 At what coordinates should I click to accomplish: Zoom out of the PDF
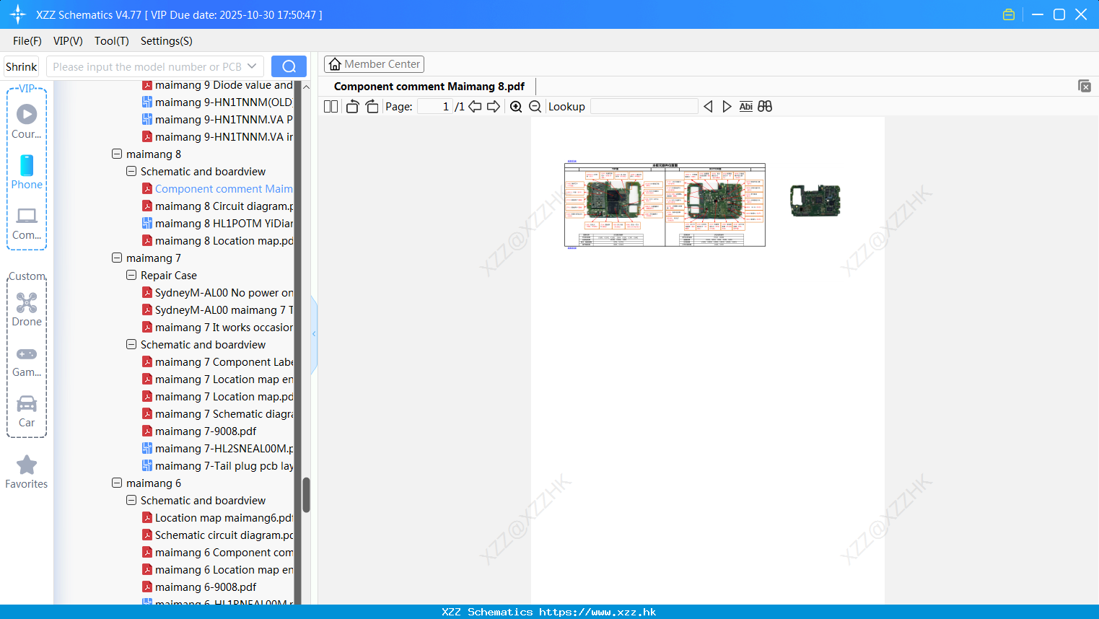(x=535, y=106)
